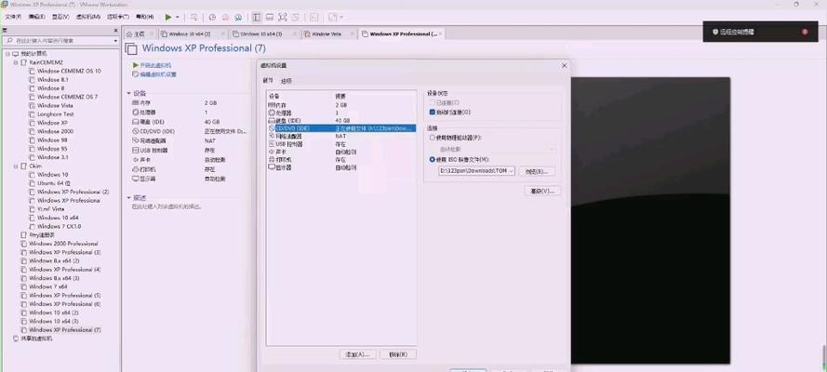Select the 显示器 row in the settings dialog
The image size is (827, 372).
point(341,167)
